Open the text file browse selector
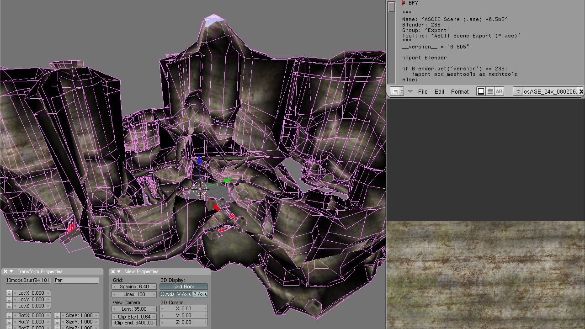Image resolution: width=585 pixels, height=329 pixels. [517, 91]
